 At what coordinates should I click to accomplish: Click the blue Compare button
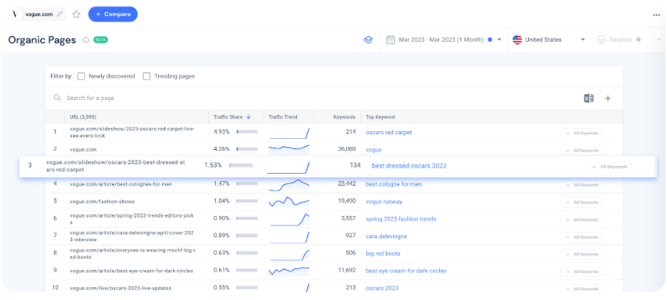[113, 14]
